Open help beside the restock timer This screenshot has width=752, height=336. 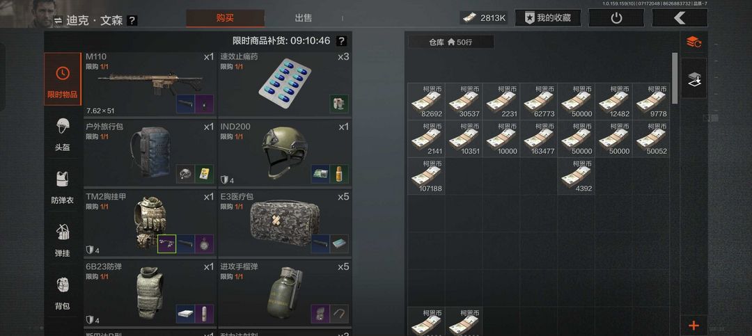coord(341,41)
